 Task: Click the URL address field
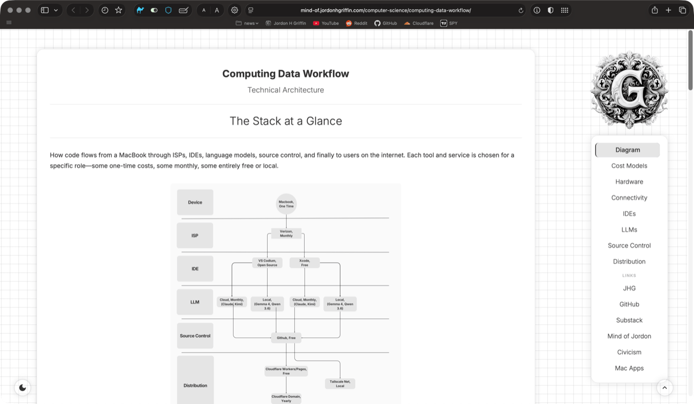(x=386, y=10)
